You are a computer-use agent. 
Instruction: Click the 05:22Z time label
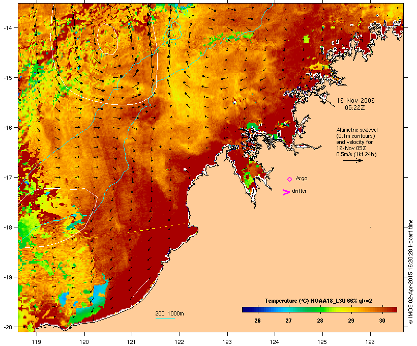355,108
